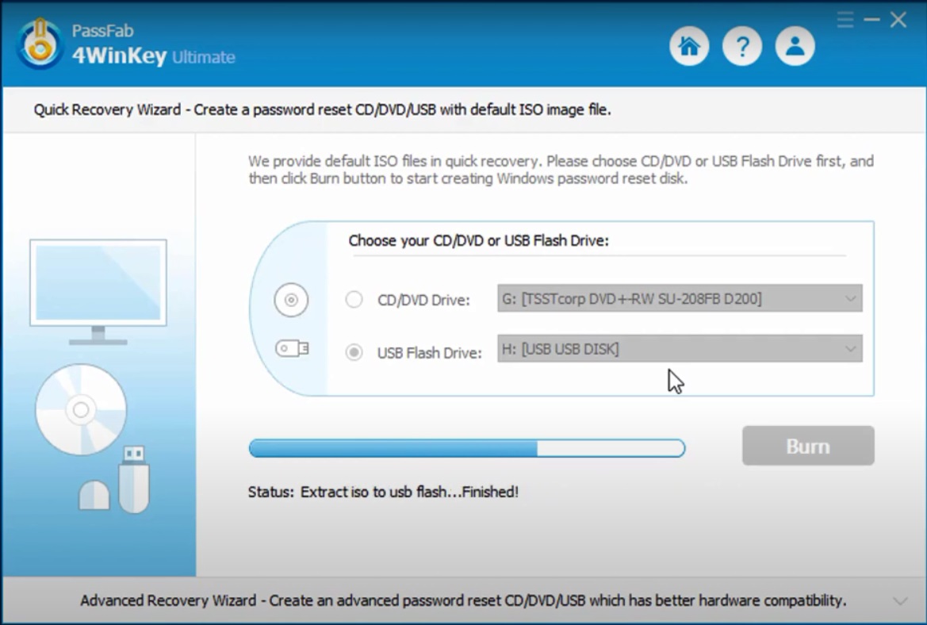Open the Home screen via house icon

(x=688, y=46)
